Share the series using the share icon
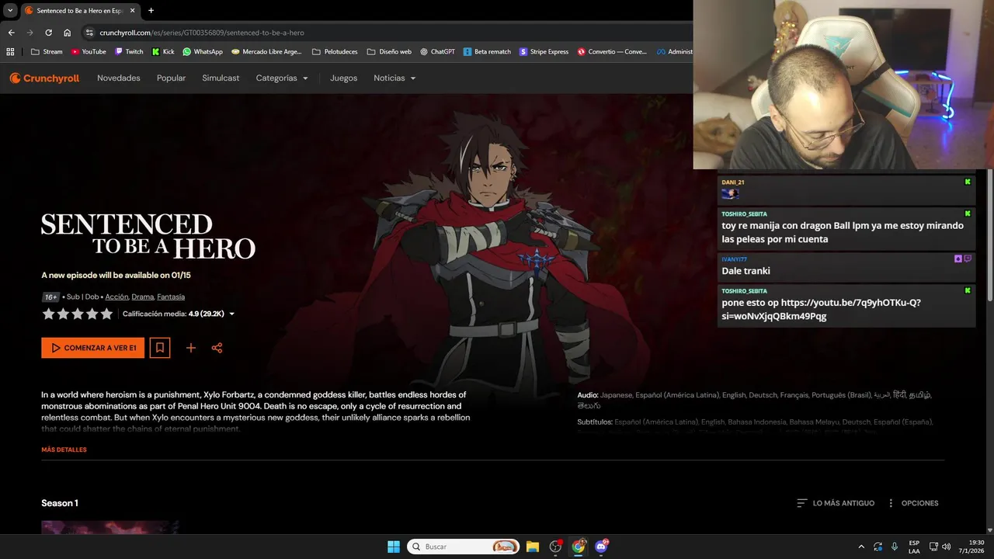994x559 pixels. (x=217, y=348)
